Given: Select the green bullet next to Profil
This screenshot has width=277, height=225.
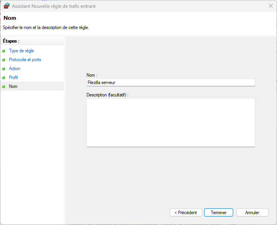Looking at the screenshot, I should (4, 77).
